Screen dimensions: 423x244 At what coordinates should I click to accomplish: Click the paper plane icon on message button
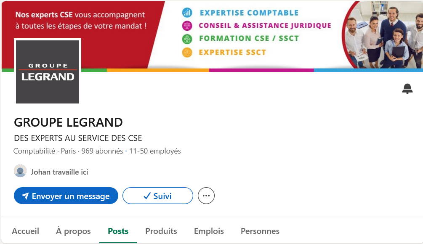(25, 196)
